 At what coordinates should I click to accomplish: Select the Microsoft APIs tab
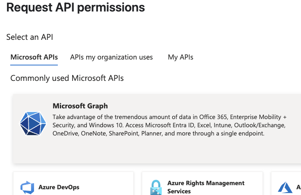[x=34, y=57]
